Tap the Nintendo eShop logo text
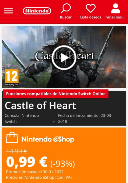Image resolution: width=128 pixels, height=183 pixels. coord(48,139)
